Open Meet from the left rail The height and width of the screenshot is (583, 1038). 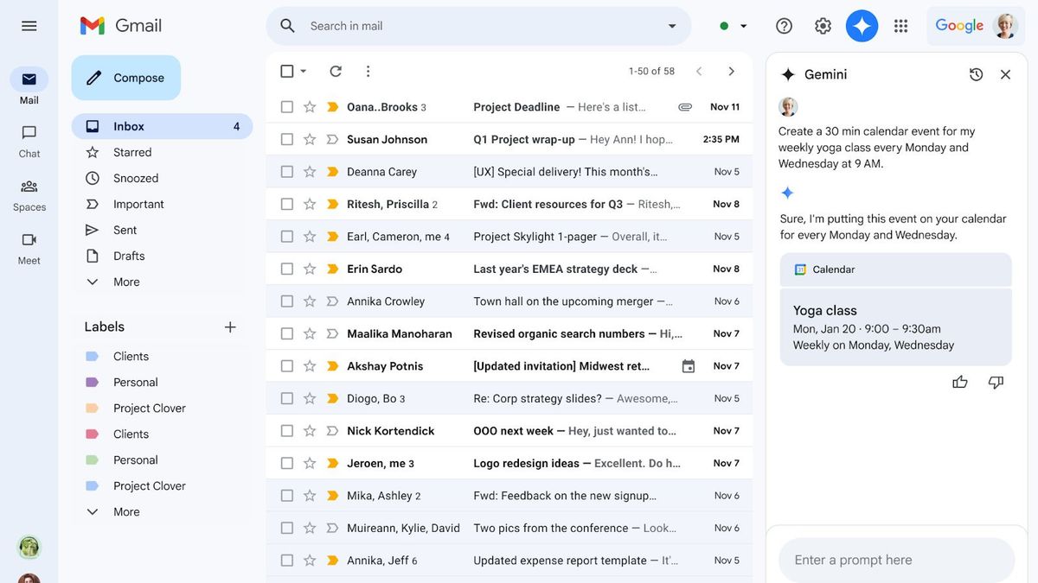pos(29,248)
